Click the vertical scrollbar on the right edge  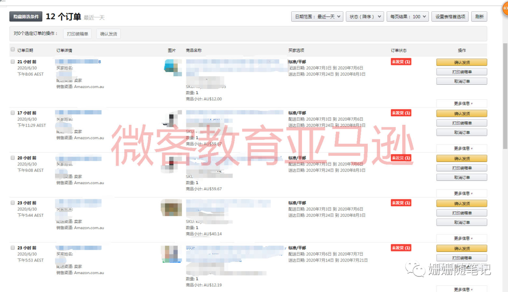coord(505,94)
